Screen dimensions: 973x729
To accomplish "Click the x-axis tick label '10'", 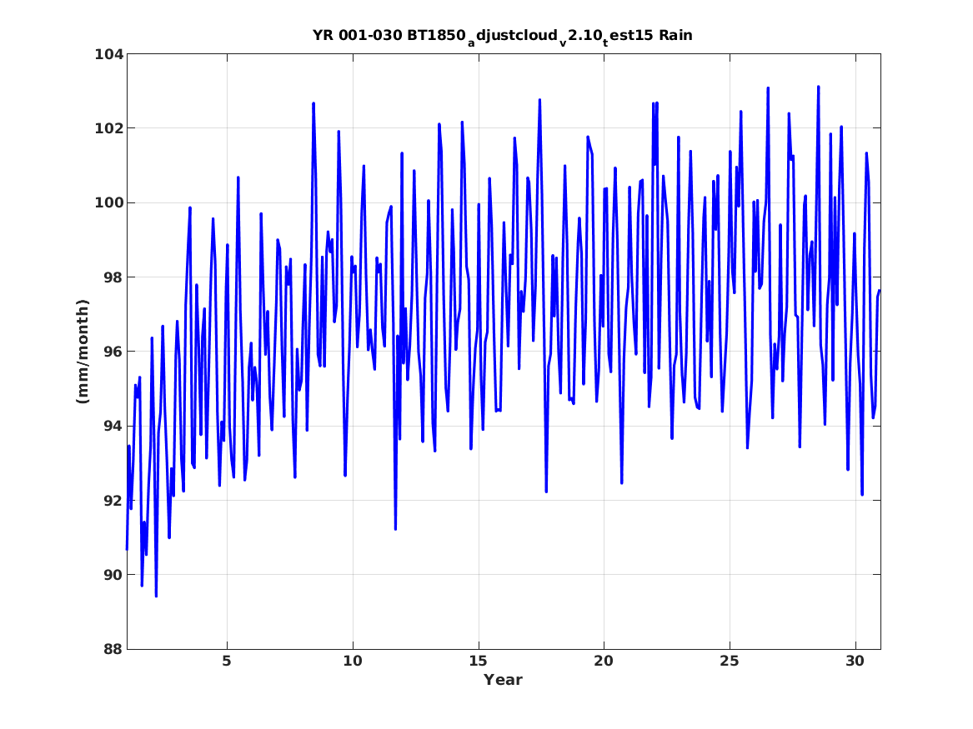I will 353,662.
